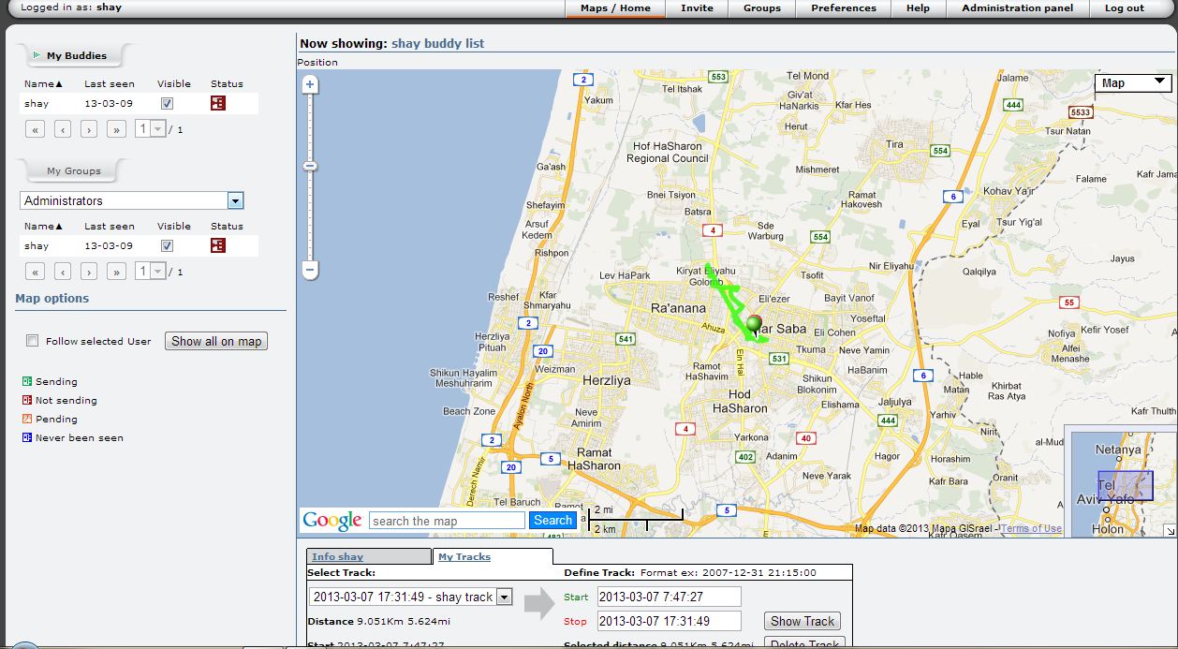The height and width of the screenshot is (649, 1178).
Task: Click the Google logo on the map
Action: click(331, 521)
